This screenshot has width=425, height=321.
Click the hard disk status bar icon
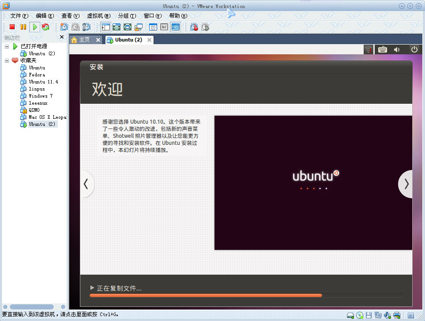350,315
